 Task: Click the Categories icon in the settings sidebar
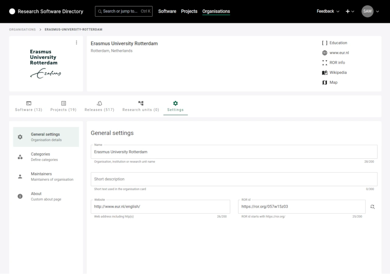pos(20,156)
